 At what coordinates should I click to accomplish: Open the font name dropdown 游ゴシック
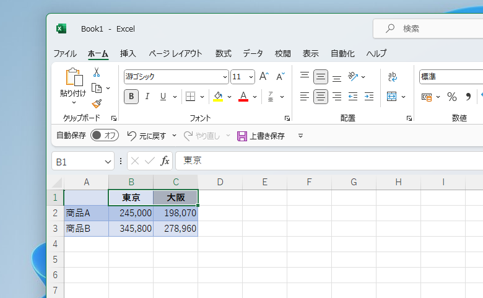225,77
